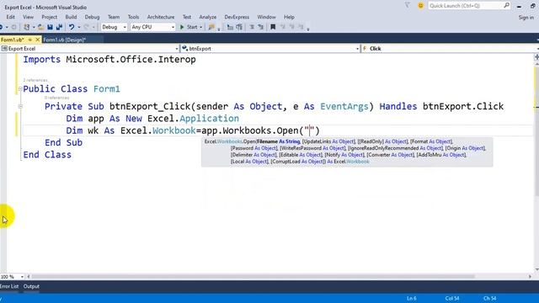Viewport: 539px width, 303px height.
Task: Click the green Start debugging button
Action: 189,27
